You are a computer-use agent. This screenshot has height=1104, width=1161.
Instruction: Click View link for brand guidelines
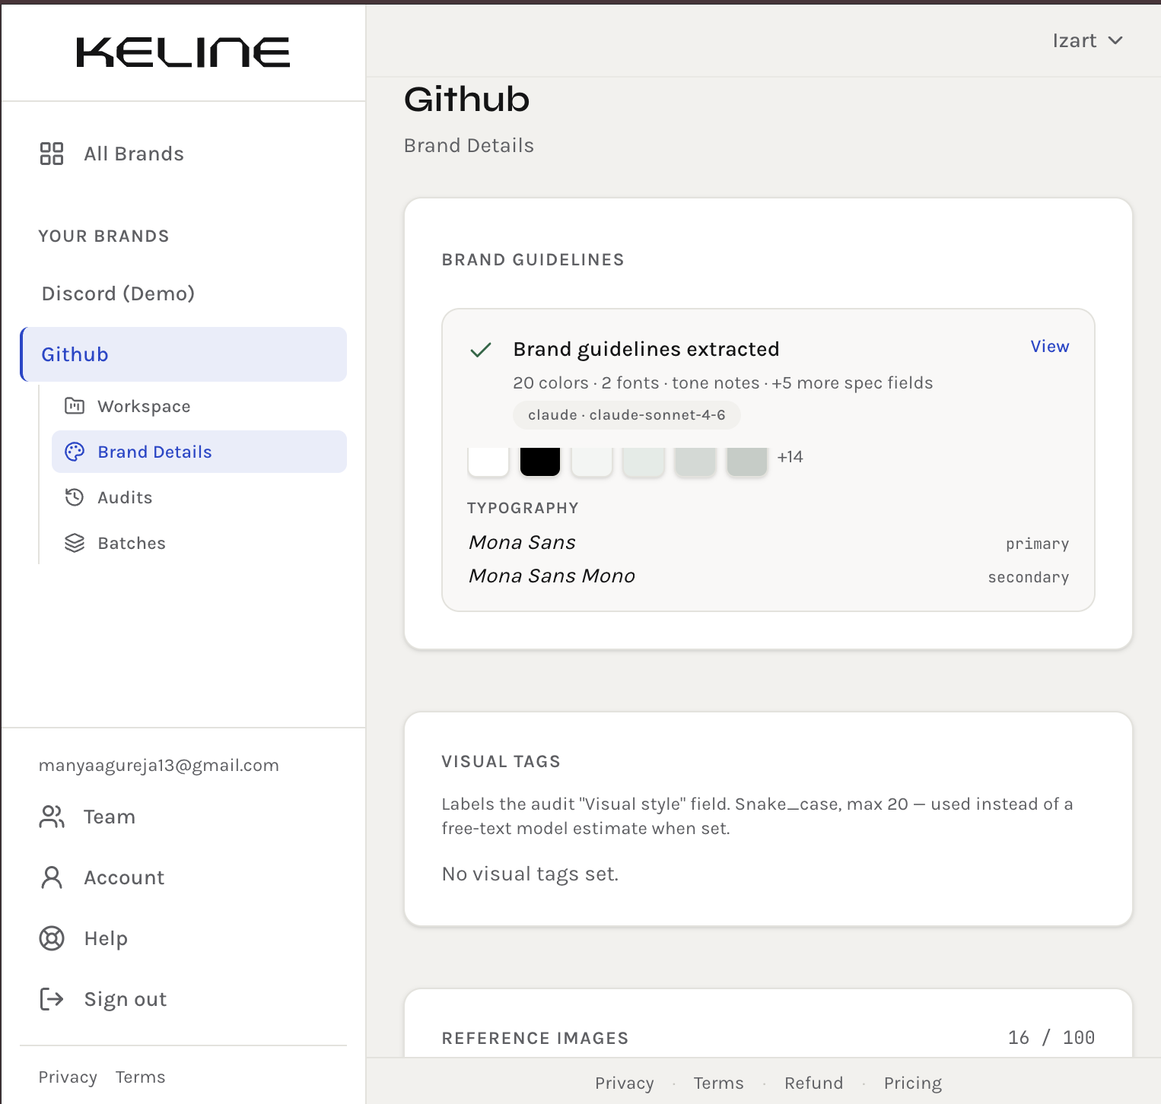(1050, 346)
